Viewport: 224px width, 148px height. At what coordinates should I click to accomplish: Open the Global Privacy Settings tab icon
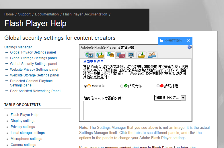[89, 55]
